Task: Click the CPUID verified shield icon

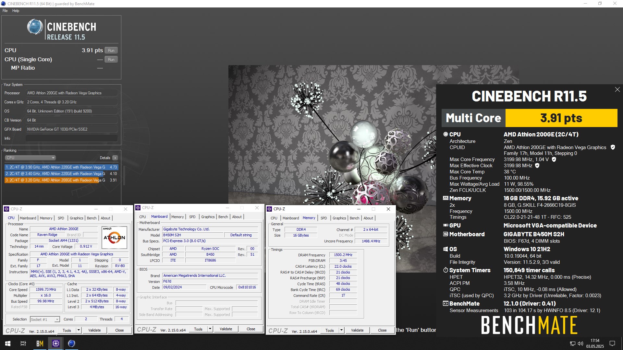Action: coord(613,147)
